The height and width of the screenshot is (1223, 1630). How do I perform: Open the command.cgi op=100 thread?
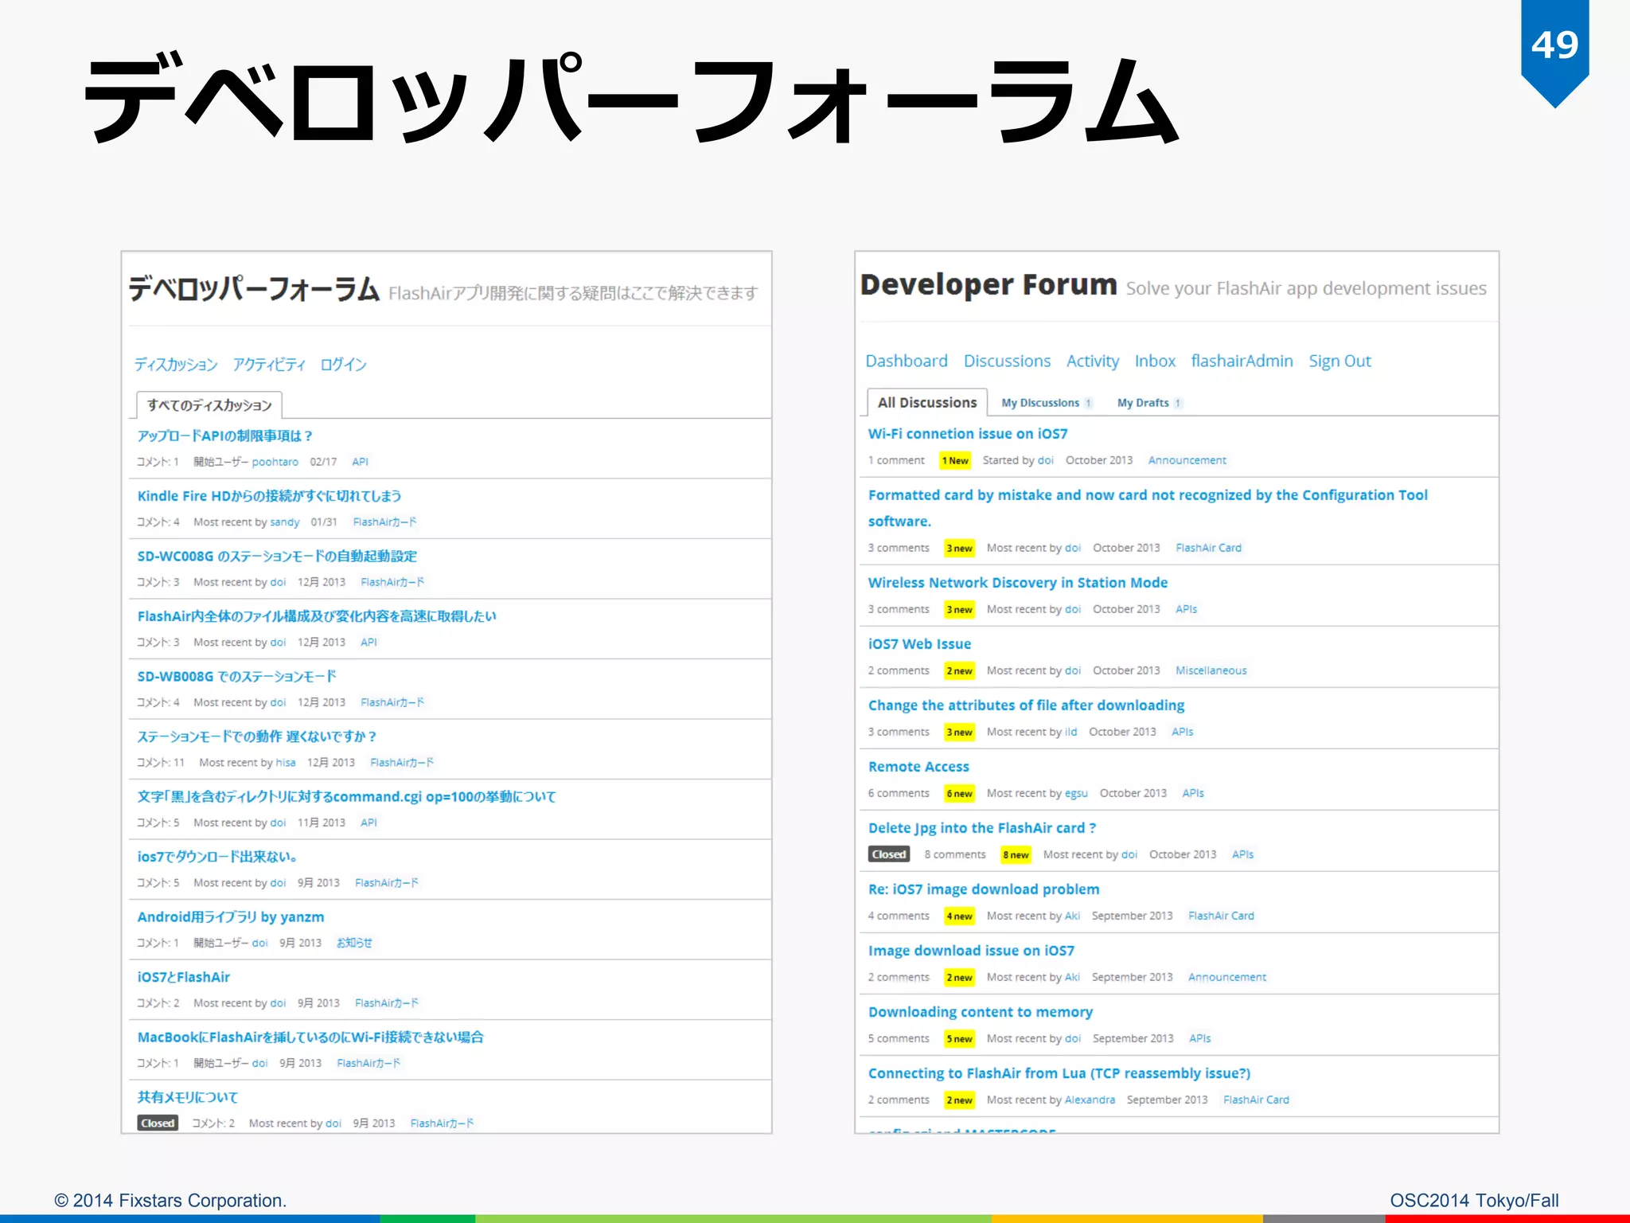pos(347,796)
